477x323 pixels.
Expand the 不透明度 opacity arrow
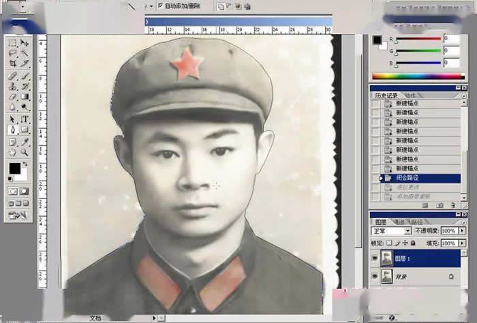462,231
